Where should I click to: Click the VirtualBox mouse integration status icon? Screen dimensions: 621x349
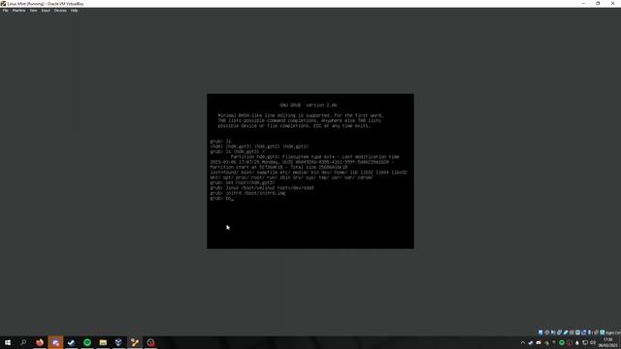point(596,333)
